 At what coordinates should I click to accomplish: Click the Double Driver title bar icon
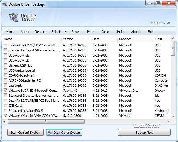pos(5,4)
